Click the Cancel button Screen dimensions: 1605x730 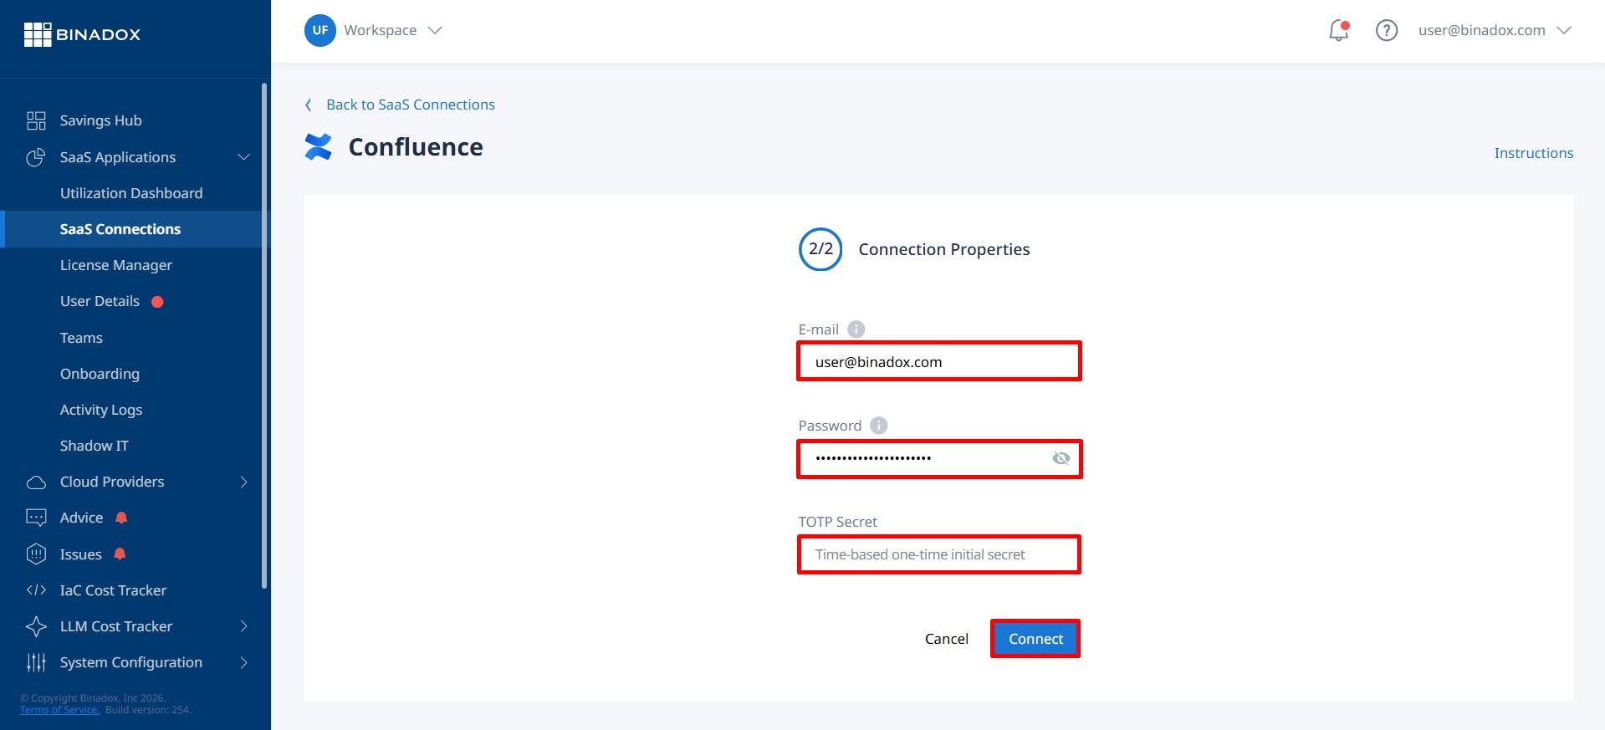click(x=947, y=639)
